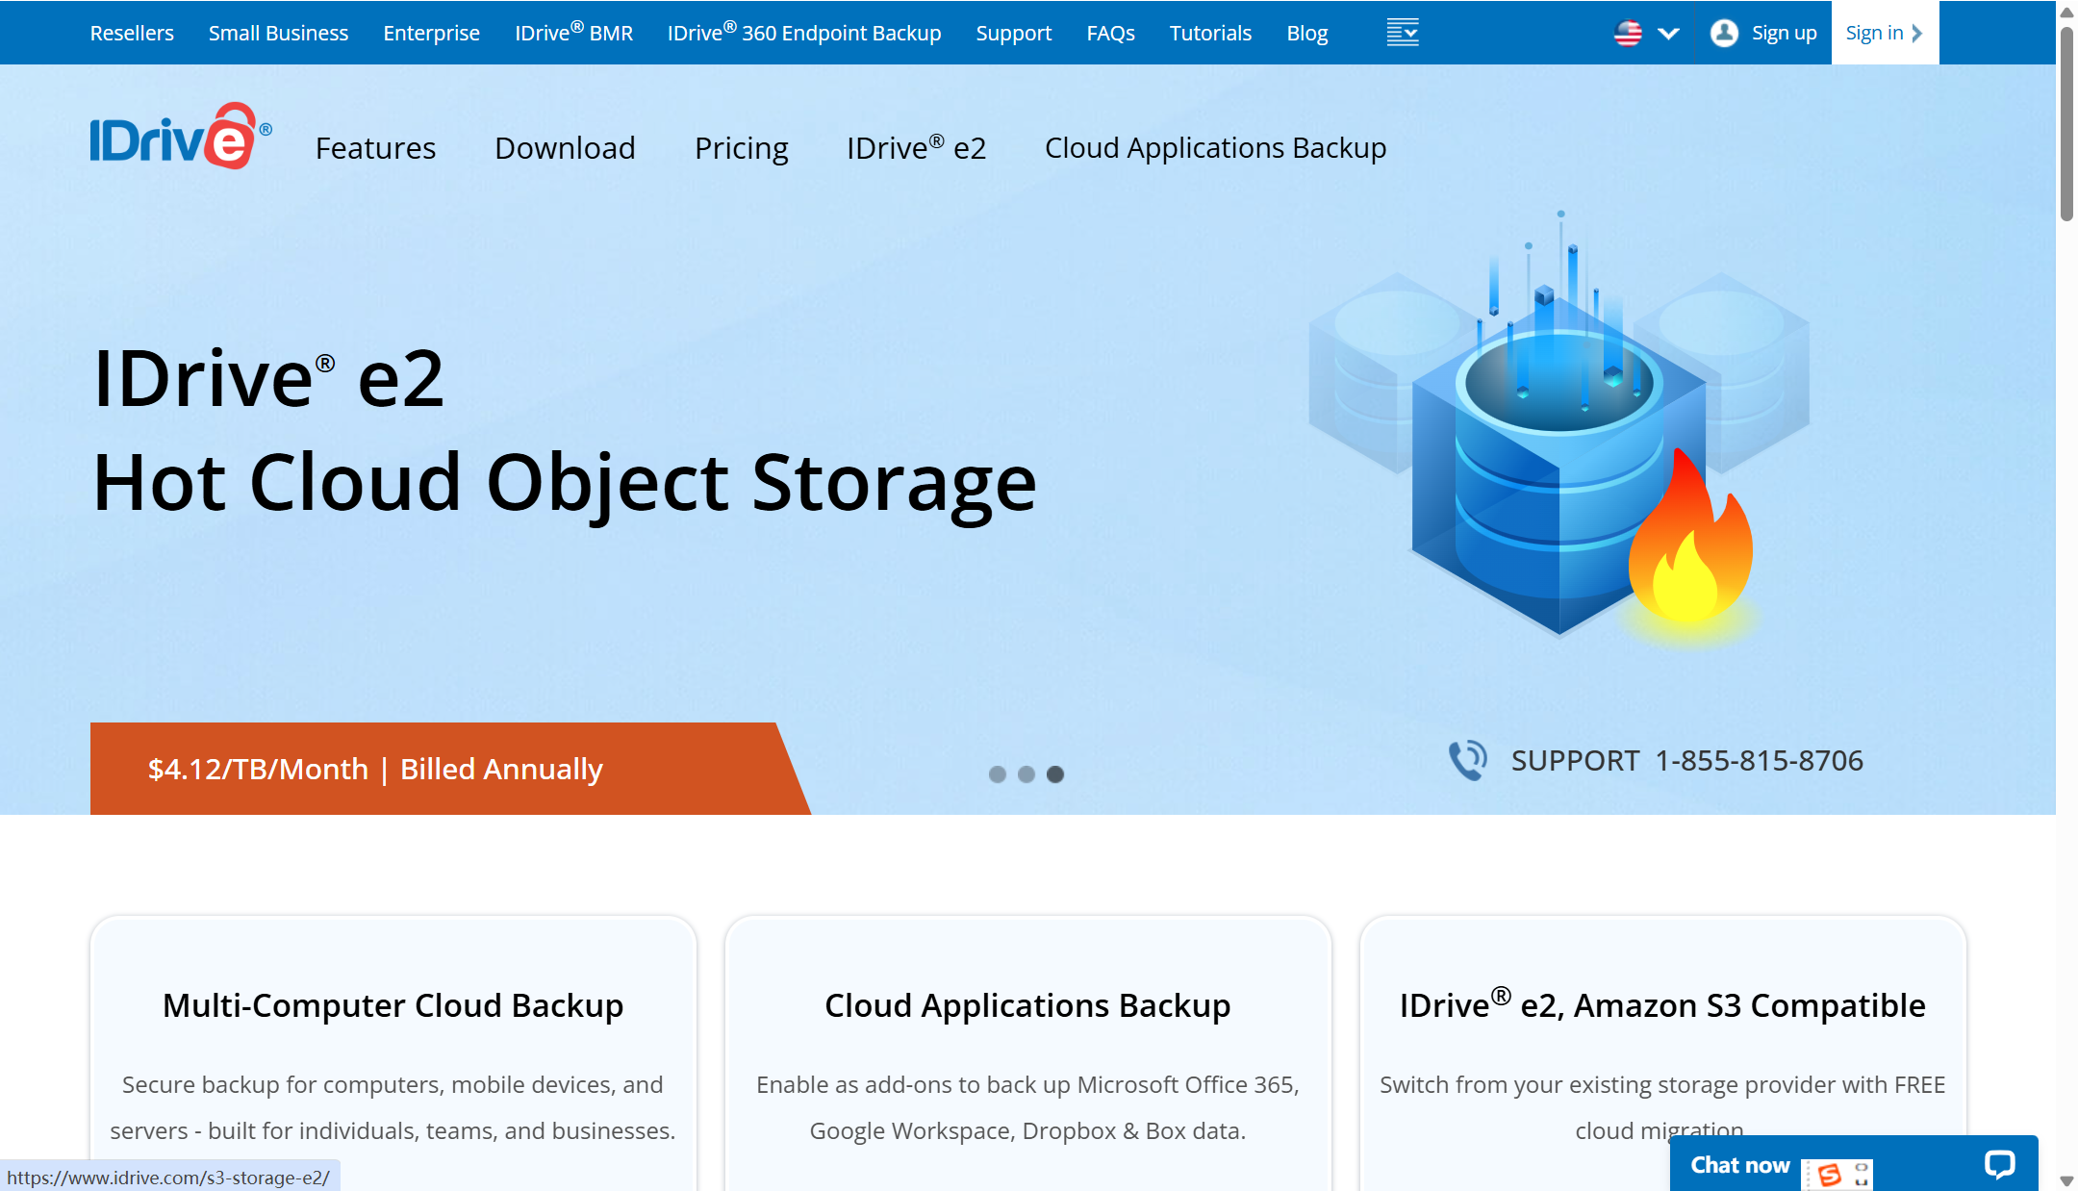Open the Download navigation item

[565, 148]
